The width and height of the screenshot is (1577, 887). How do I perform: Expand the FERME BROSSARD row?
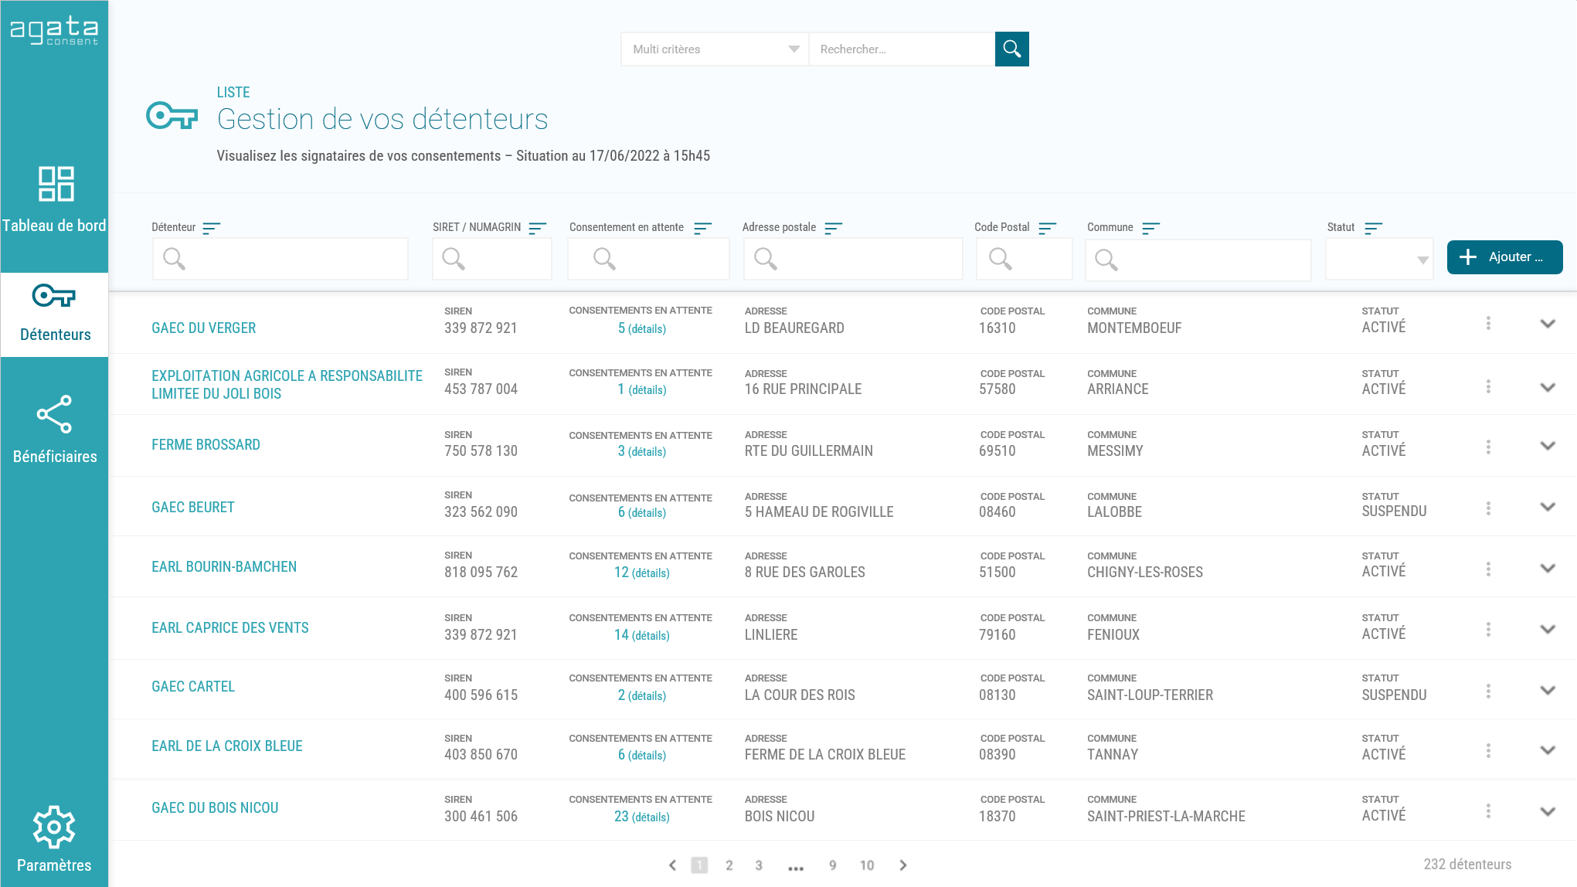1547,446
